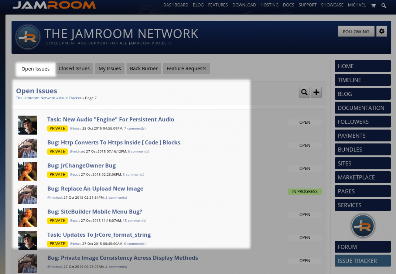Go to Payments in the sidebar
Screen dimensions: 396x274
[x=363, y=135]
